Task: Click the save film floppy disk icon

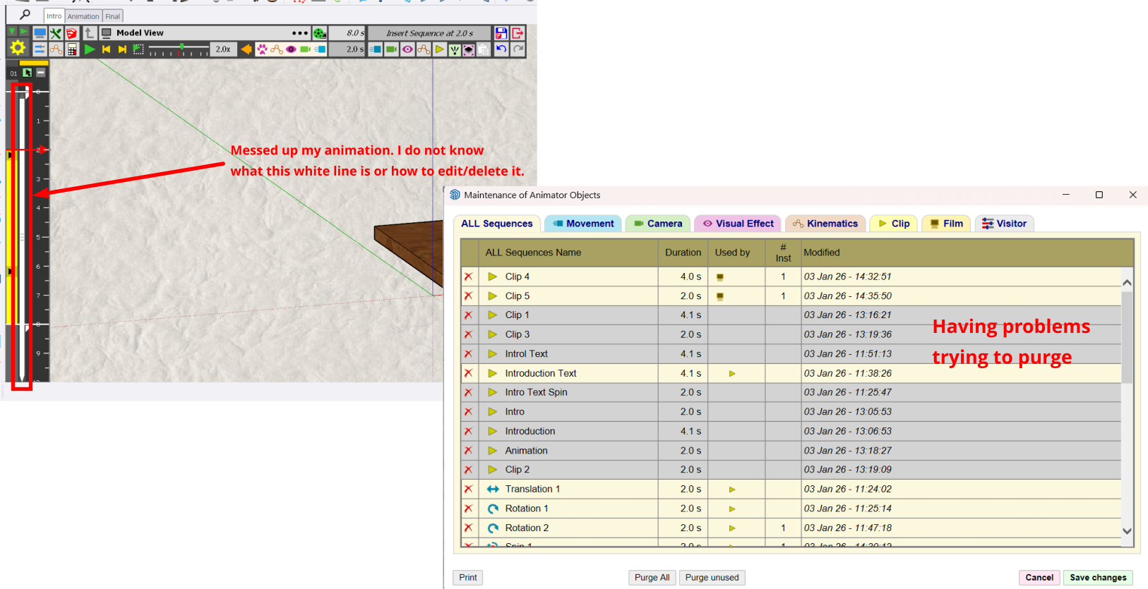Action: 501,33
